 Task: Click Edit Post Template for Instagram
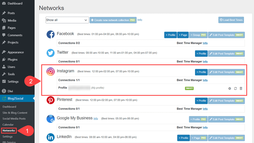click(226, 72)
